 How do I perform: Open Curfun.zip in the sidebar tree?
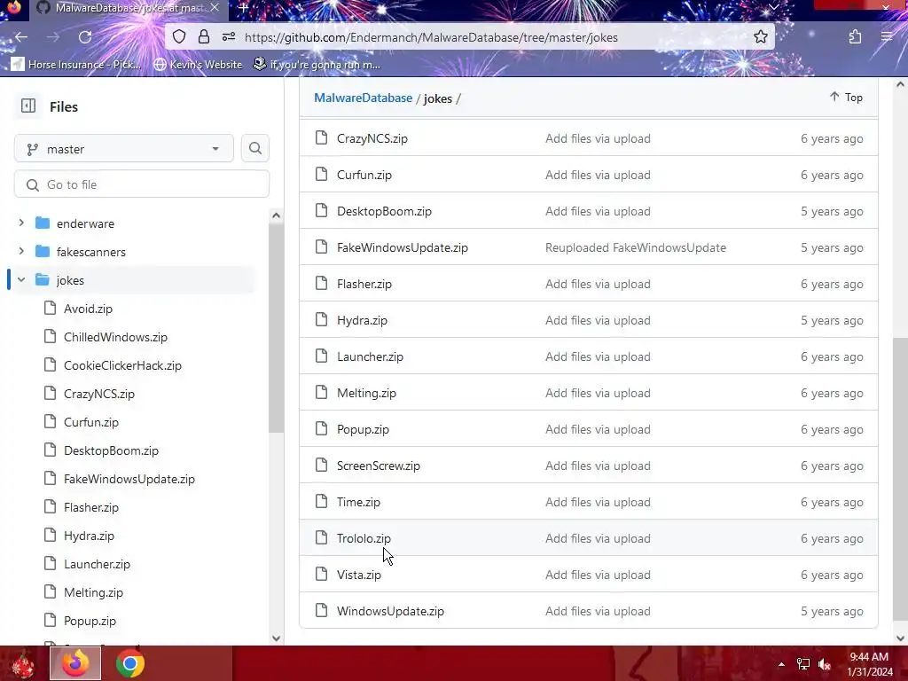coord(91,422)
